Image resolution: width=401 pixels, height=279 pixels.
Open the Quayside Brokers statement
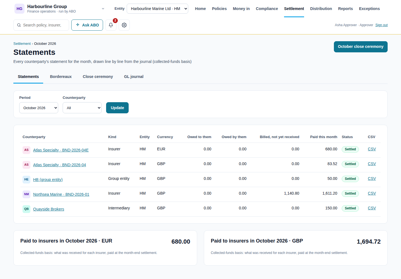tap(48, 209)
